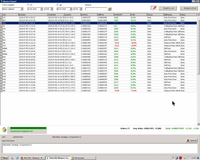Viewport: 200px width, 160px height.
Task: Sort by the Status column header
Action: (188, 15)
